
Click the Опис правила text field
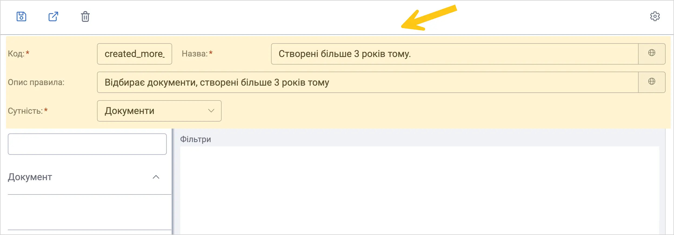click(x=368, y=82)
